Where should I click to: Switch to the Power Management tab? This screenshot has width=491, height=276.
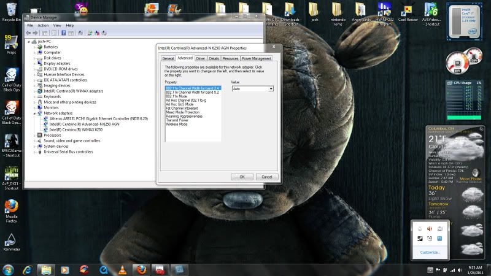[x=256, y=58]
